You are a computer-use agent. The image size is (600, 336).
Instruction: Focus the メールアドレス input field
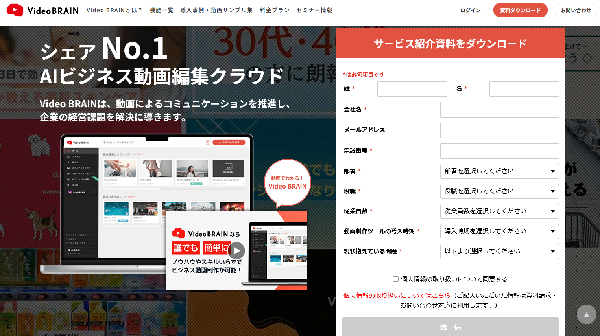499,130
